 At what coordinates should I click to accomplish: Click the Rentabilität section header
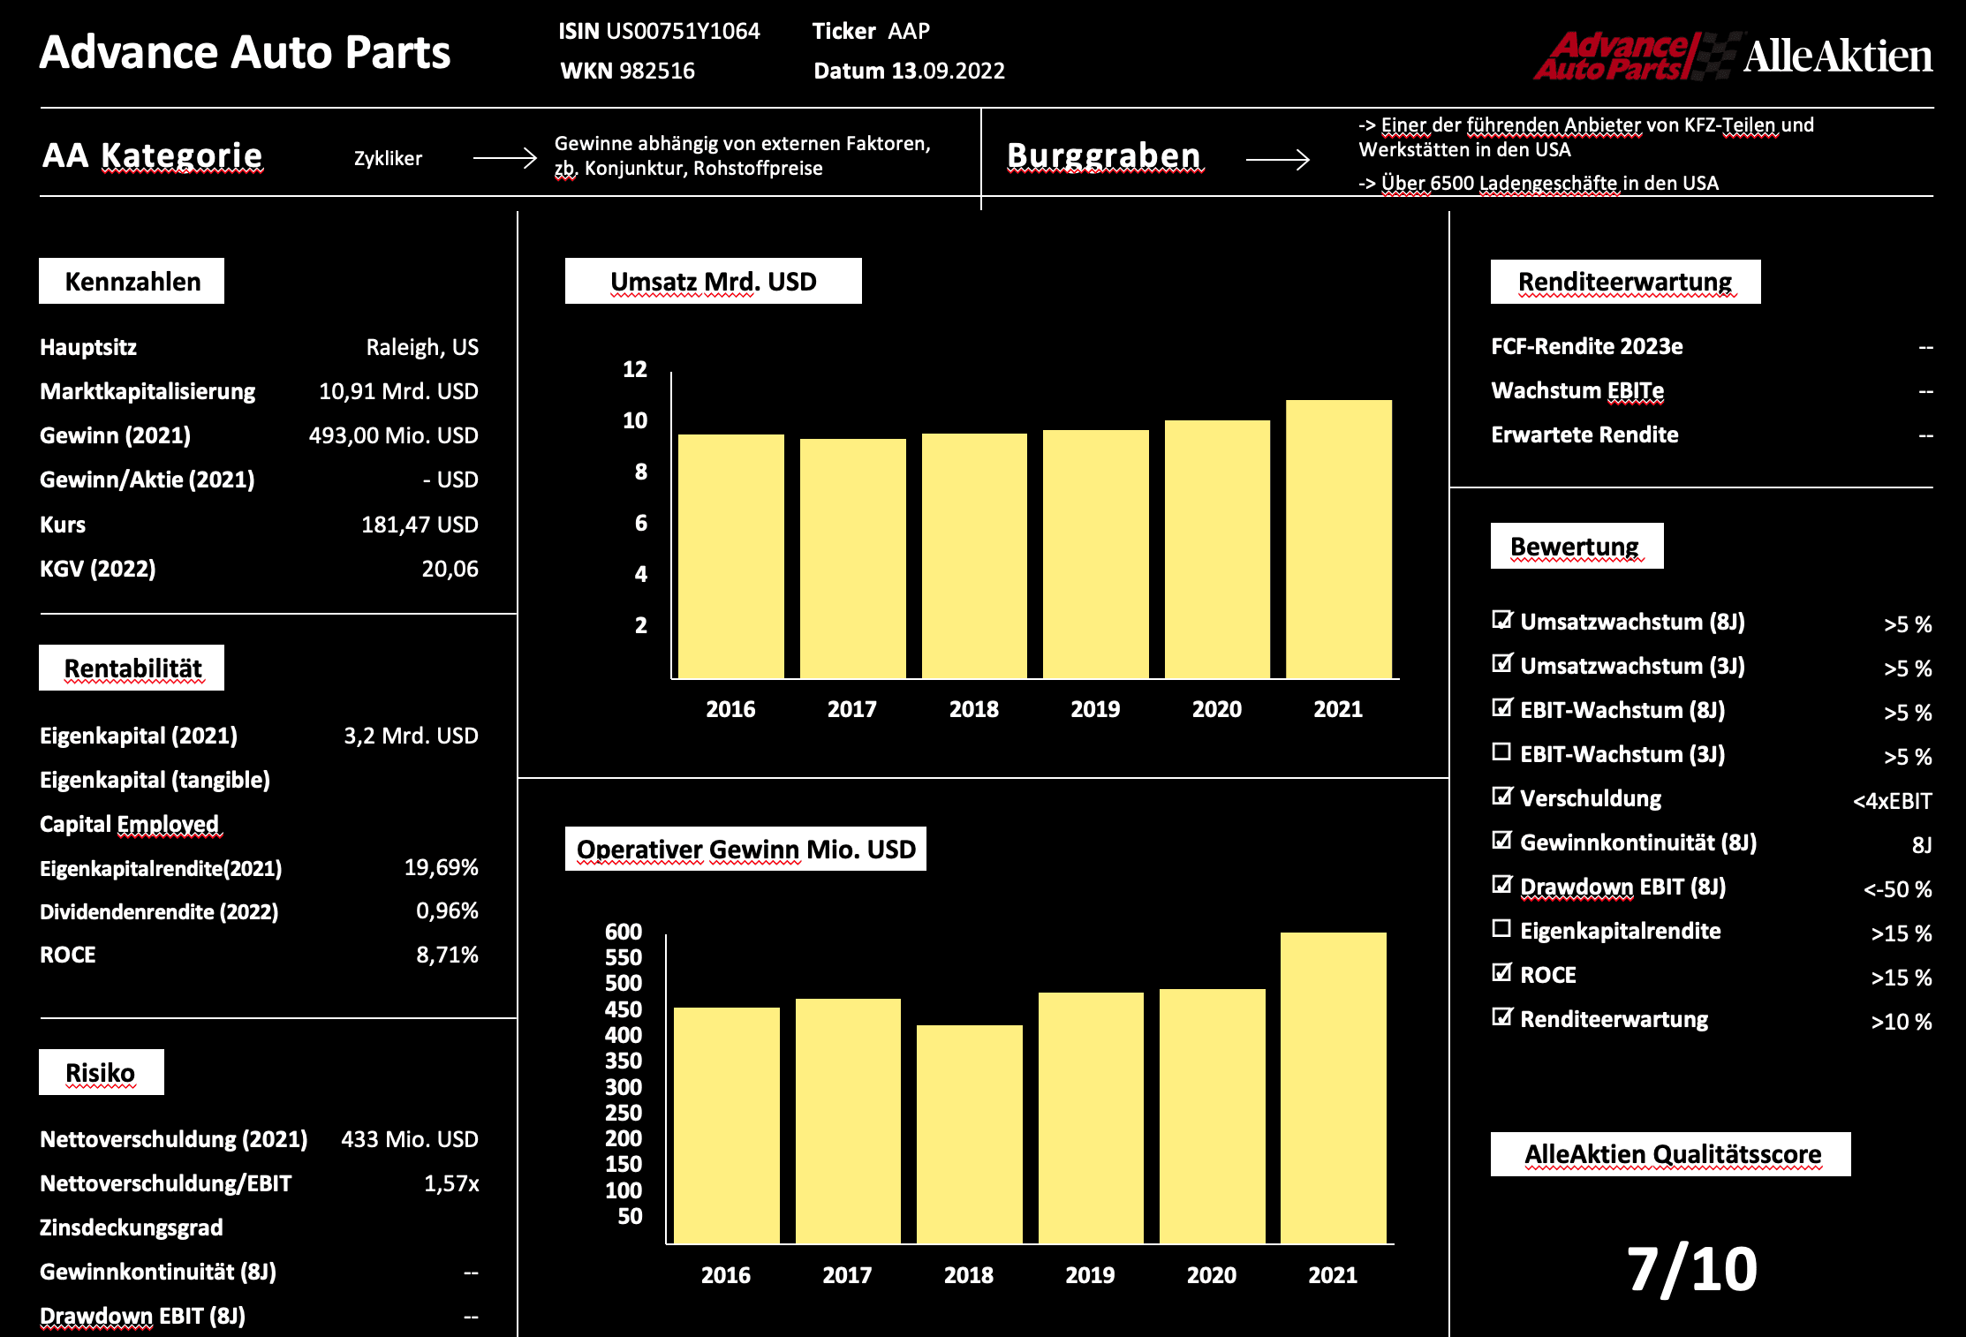pos(132,668)
